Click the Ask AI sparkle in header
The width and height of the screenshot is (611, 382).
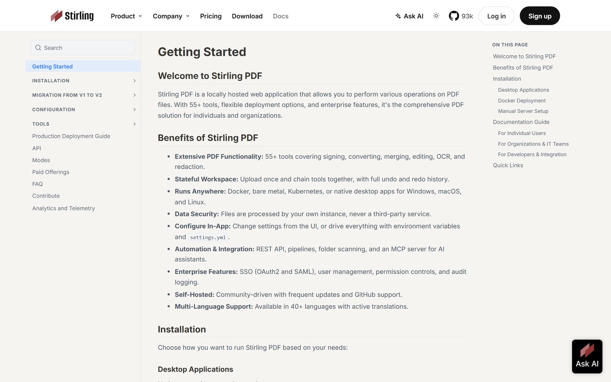(409, 16)
